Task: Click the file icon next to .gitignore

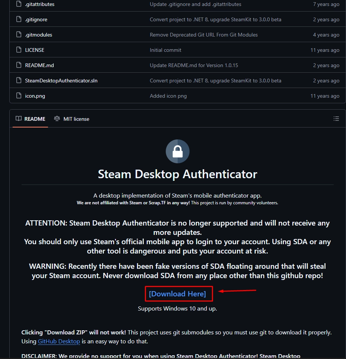Action: click(x=19, y=19)
